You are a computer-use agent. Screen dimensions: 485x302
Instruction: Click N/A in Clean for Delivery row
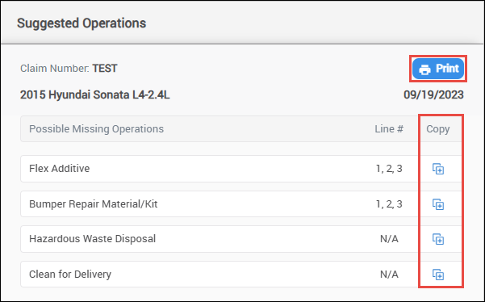[389, 275]
